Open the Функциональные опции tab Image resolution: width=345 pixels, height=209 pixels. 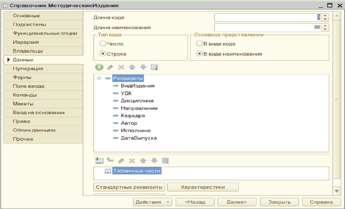pyautogui.click(x=43, y=33)
